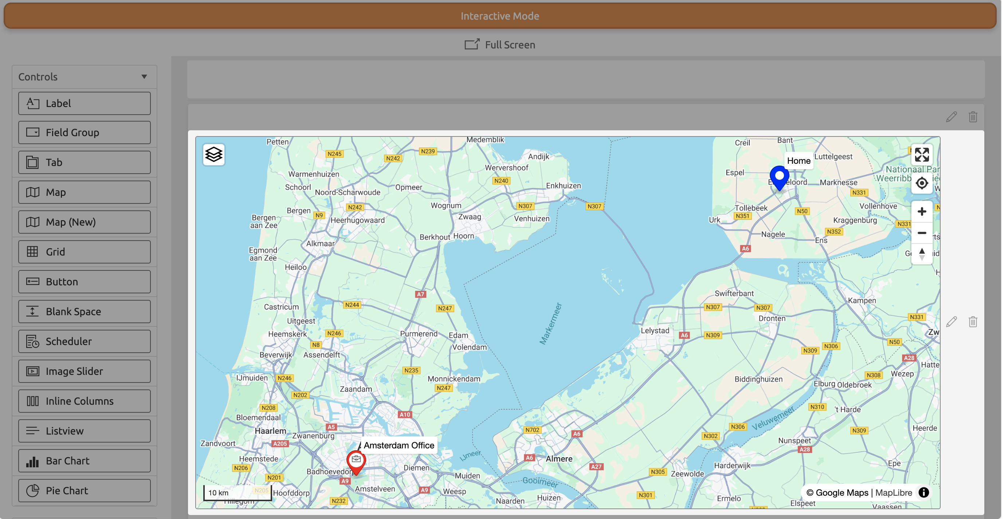Viewport: 1004px width, 519px height.
Task: Add an Inline Columns control
Action: coord(84,401)
